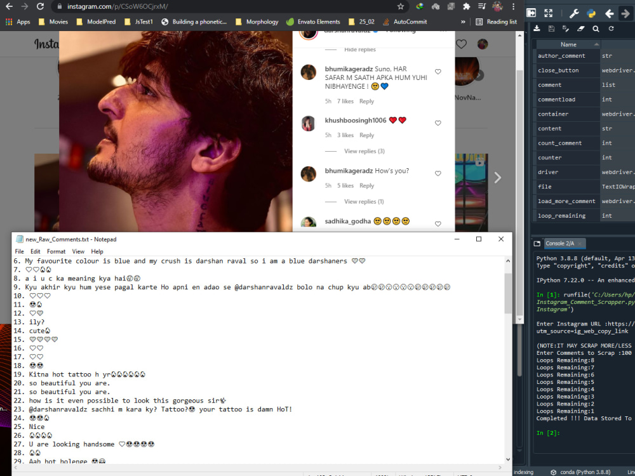
Task: Save data in Variable Explorer
Action: click(x=551, y=29)
